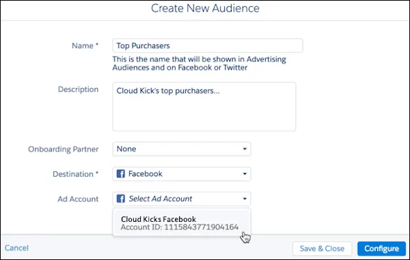
Task: Open the Select Ad Account dropdown arrow
Action: [x=245, y=199]
